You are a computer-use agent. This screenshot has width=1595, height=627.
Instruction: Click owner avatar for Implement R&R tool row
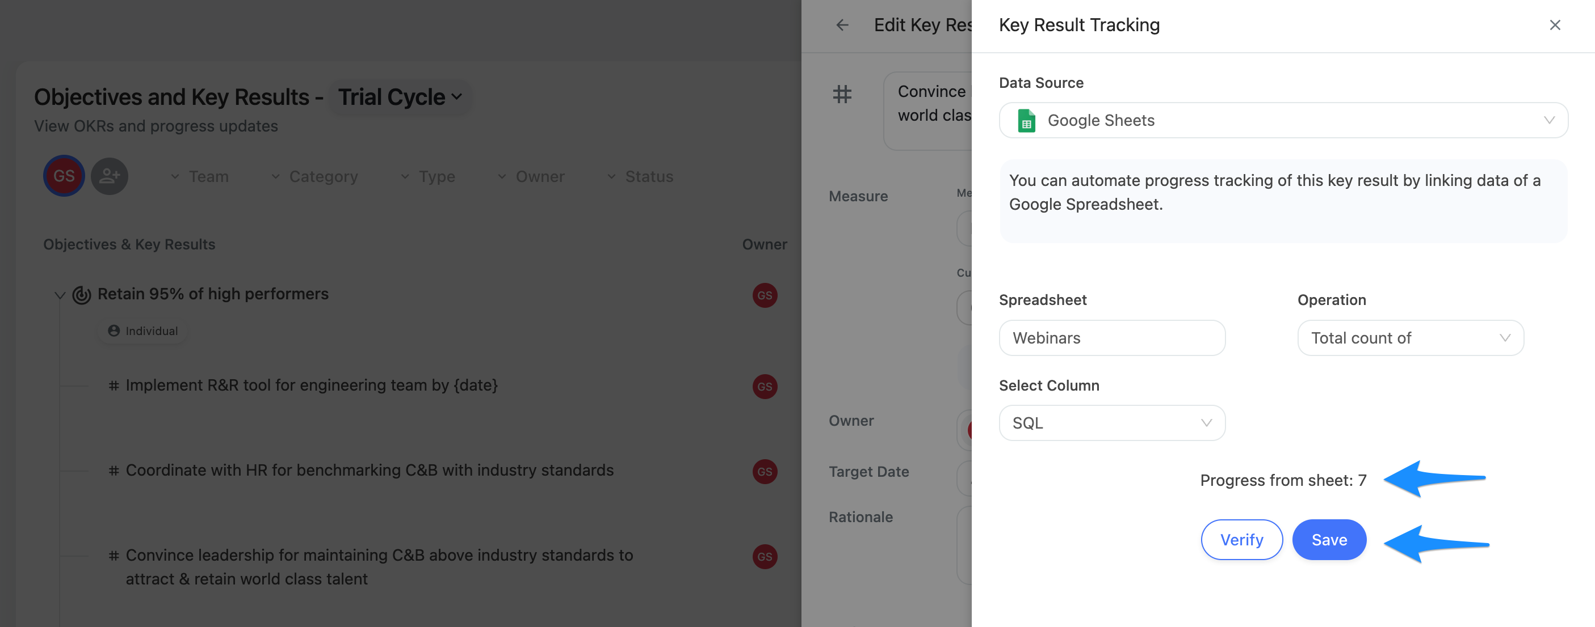pos(765,387)
